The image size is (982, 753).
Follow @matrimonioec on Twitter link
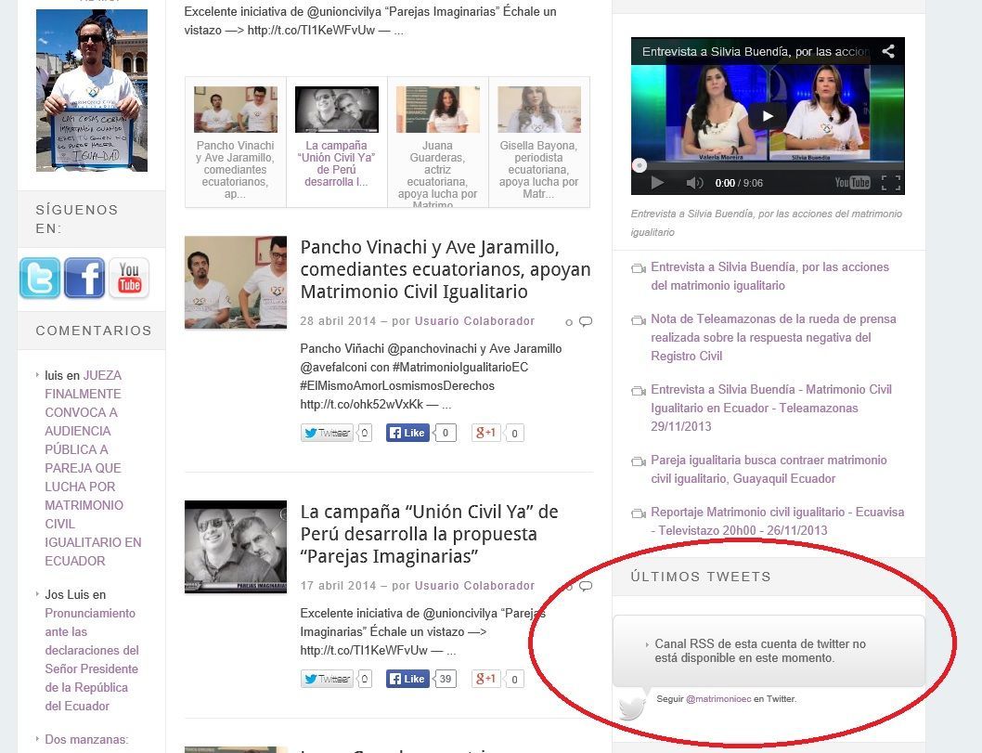(x=718, y=698)
